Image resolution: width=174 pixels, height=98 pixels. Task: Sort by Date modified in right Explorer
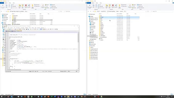119,14
